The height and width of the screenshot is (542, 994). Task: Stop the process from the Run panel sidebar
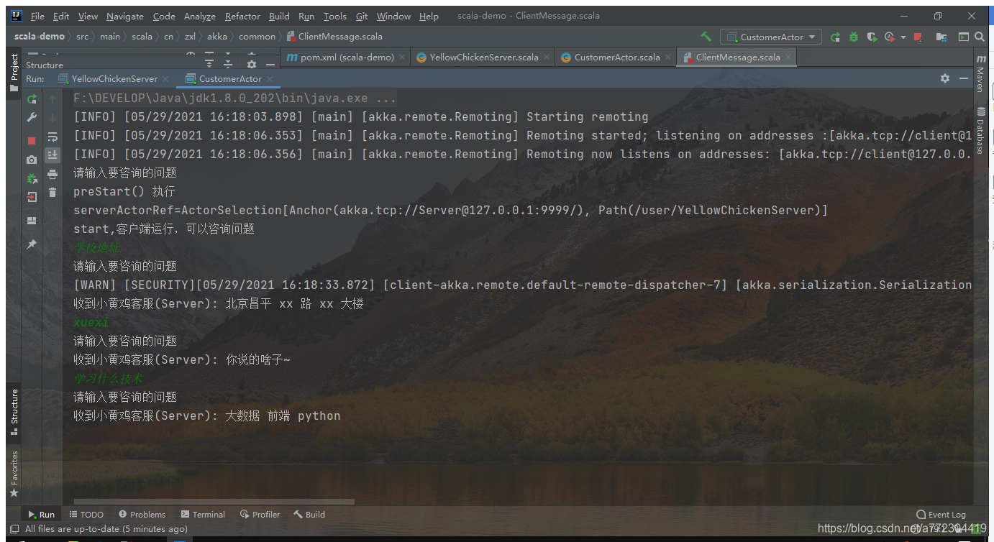pyautogui.click(x=32, y=140)
